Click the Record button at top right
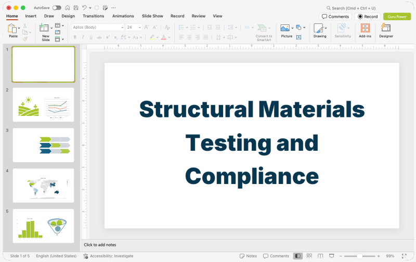Screen dimensions: 416x262 tap(368, 17)
